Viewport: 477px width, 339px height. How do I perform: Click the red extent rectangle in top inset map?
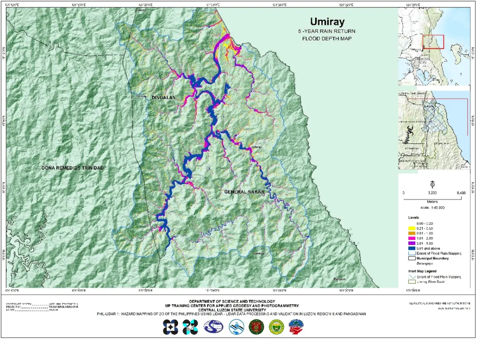tap(433, 42)
